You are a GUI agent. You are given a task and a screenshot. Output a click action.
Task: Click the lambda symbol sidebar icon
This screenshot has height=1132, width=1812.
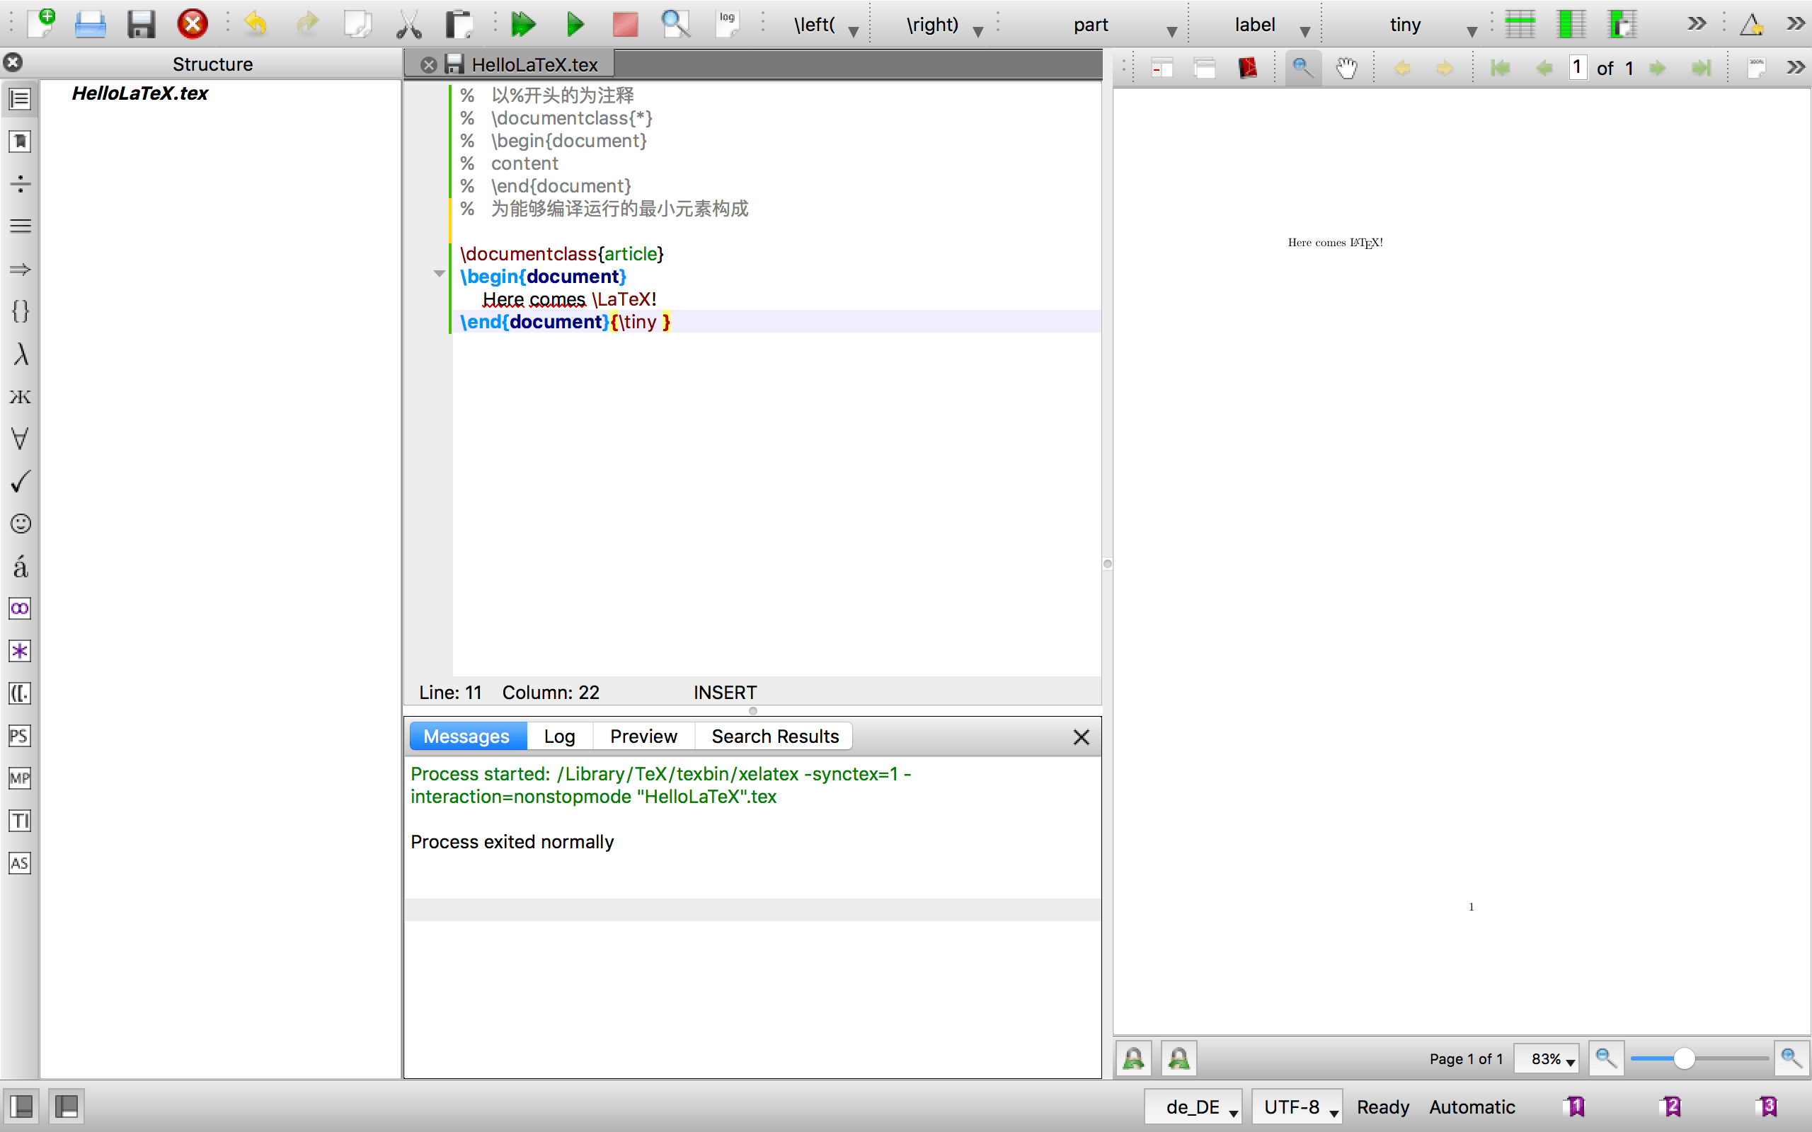click(x=21, y=352)
